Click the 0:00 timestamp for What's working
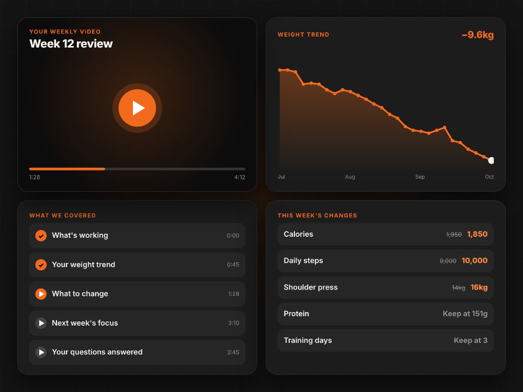The width and height of the screenshot is (523, 392). (233, 236)
